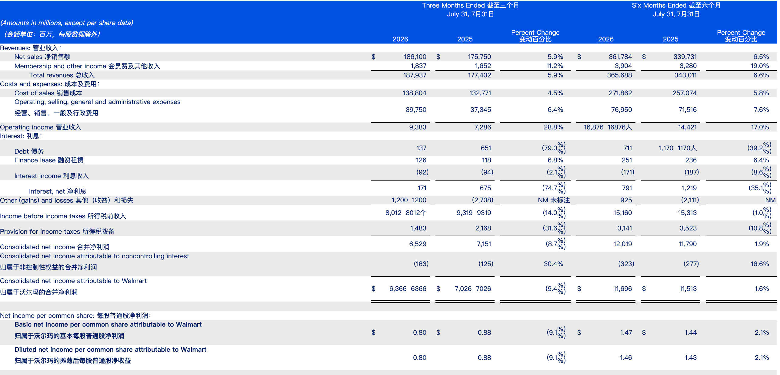This screenshot has width=780, height=375.
Task: Click the Chinese note "金额单位：百万，每股数据除外"
Action: [x=52, y=34]
